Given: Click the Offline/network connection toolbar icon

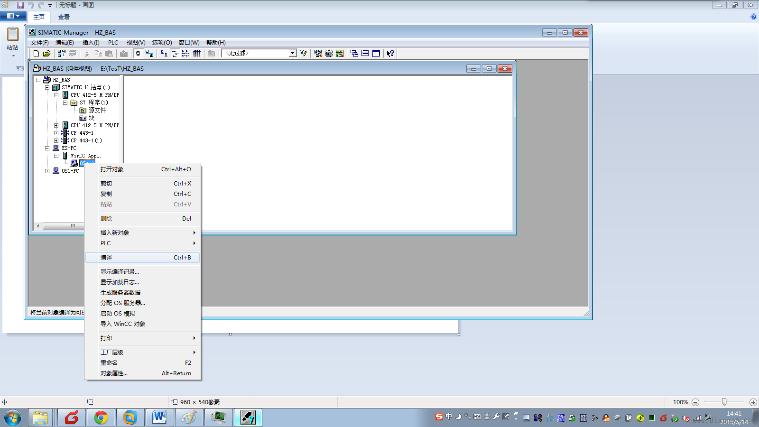Looking at the screenshot, I should coord(149,54).
